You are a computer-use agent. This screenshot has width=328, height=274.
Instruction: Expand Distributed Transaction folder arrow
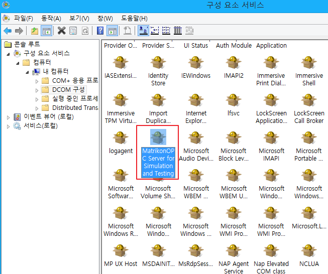(x=37, y=108)
